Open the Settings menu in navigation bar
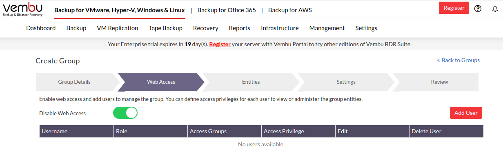 tap(366, 28)
